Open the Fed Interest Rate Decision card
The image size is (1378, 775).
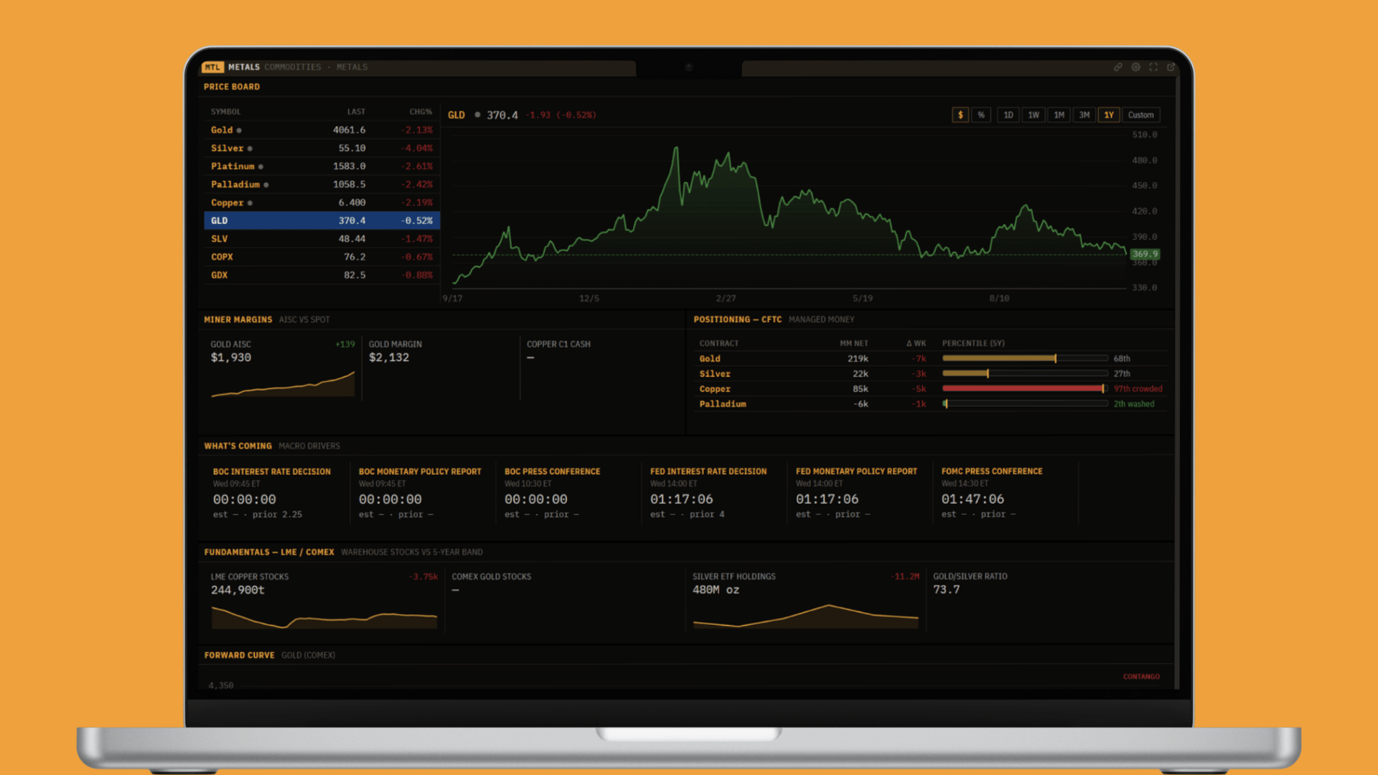714,494
